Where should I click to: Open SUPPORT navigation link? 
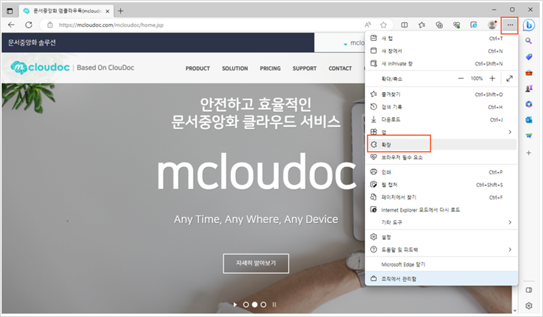(304, 68)
